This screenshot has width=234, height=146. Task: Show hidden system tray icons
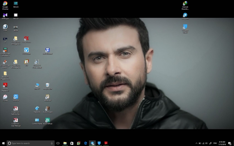pos(196,143)
